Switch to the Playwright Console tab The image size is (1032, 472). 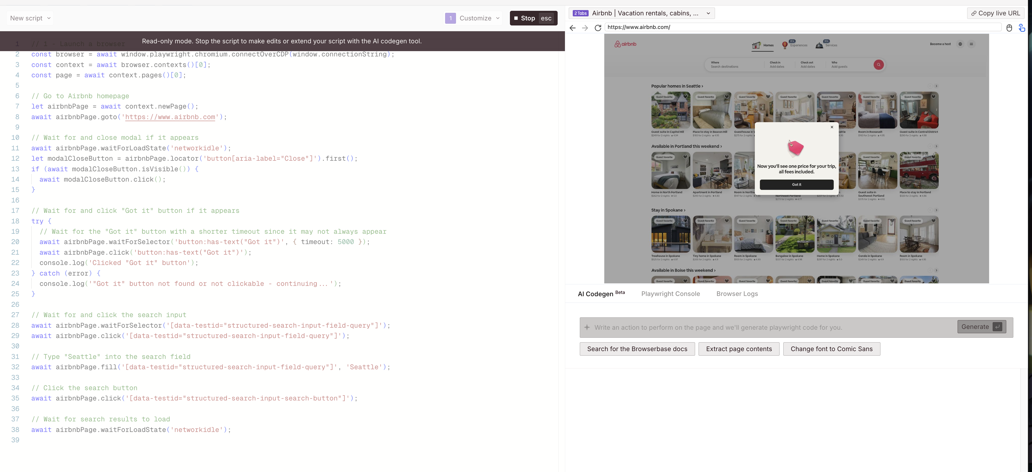(x=670, y=294)
